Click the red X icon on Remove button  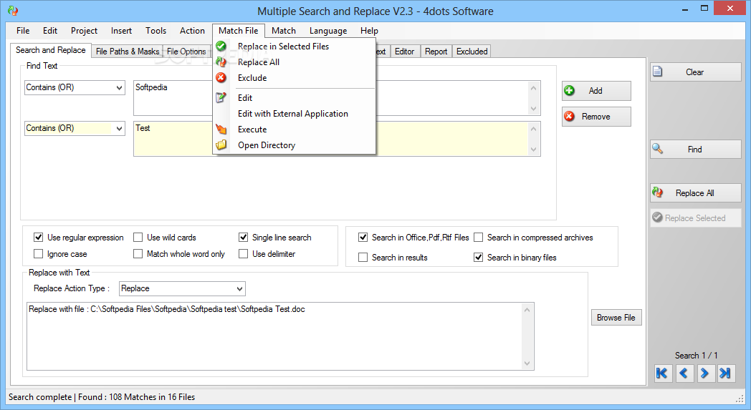point(570,116)
